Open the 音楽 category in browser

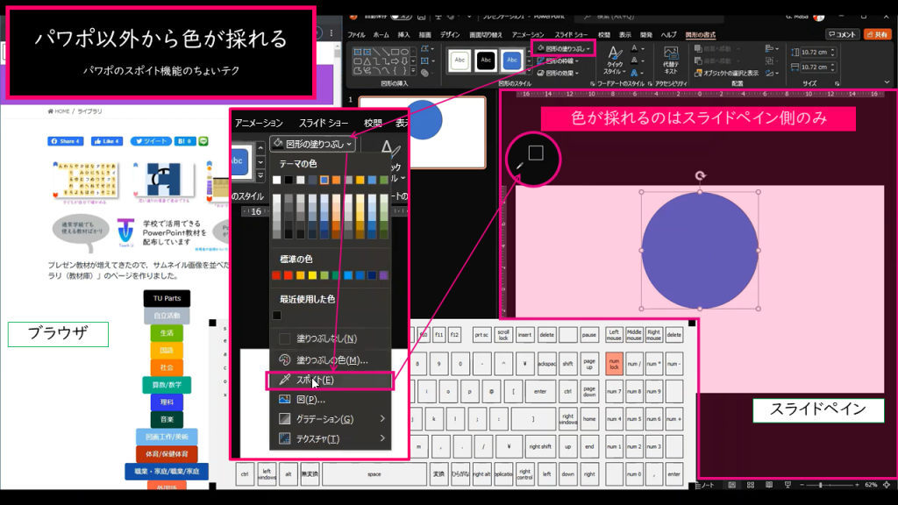167,419
